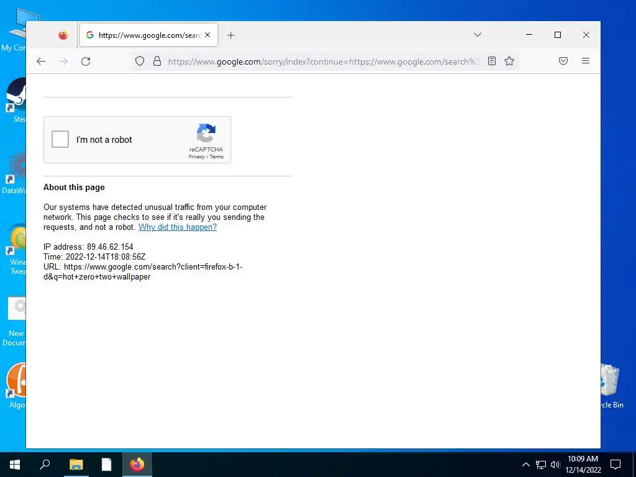
Task: Toggle reader view icon in address bar
Action: (x=492, y=61)
